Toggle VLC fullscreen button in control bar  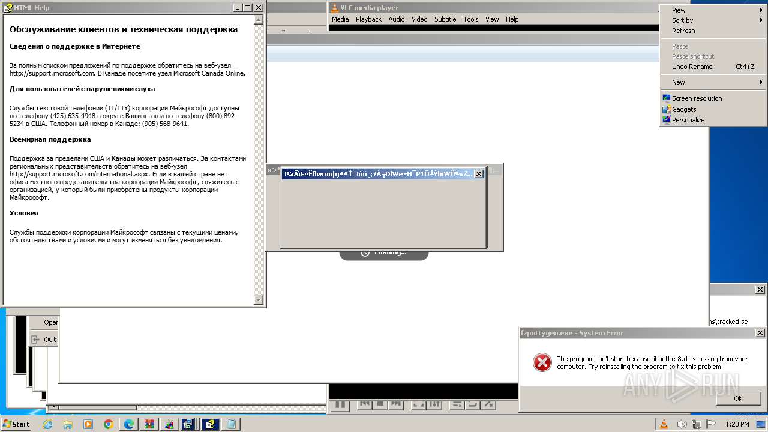click(419, 404)
